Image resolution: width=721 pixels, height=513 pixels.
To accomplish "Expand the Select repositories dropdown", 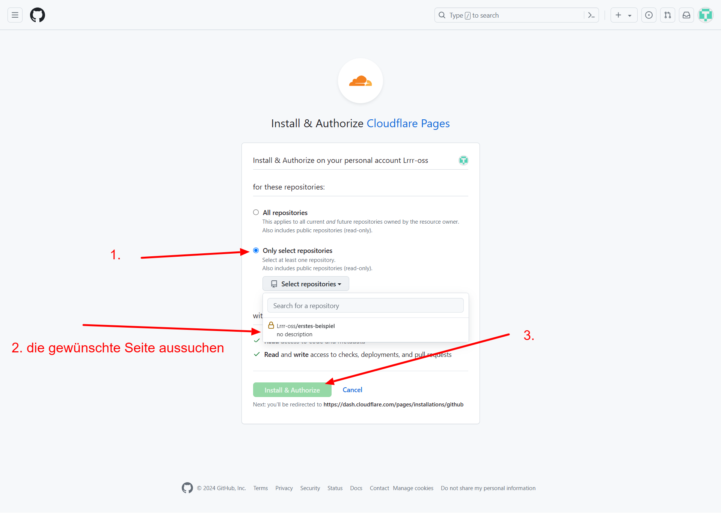I will [x=306, y=284].
